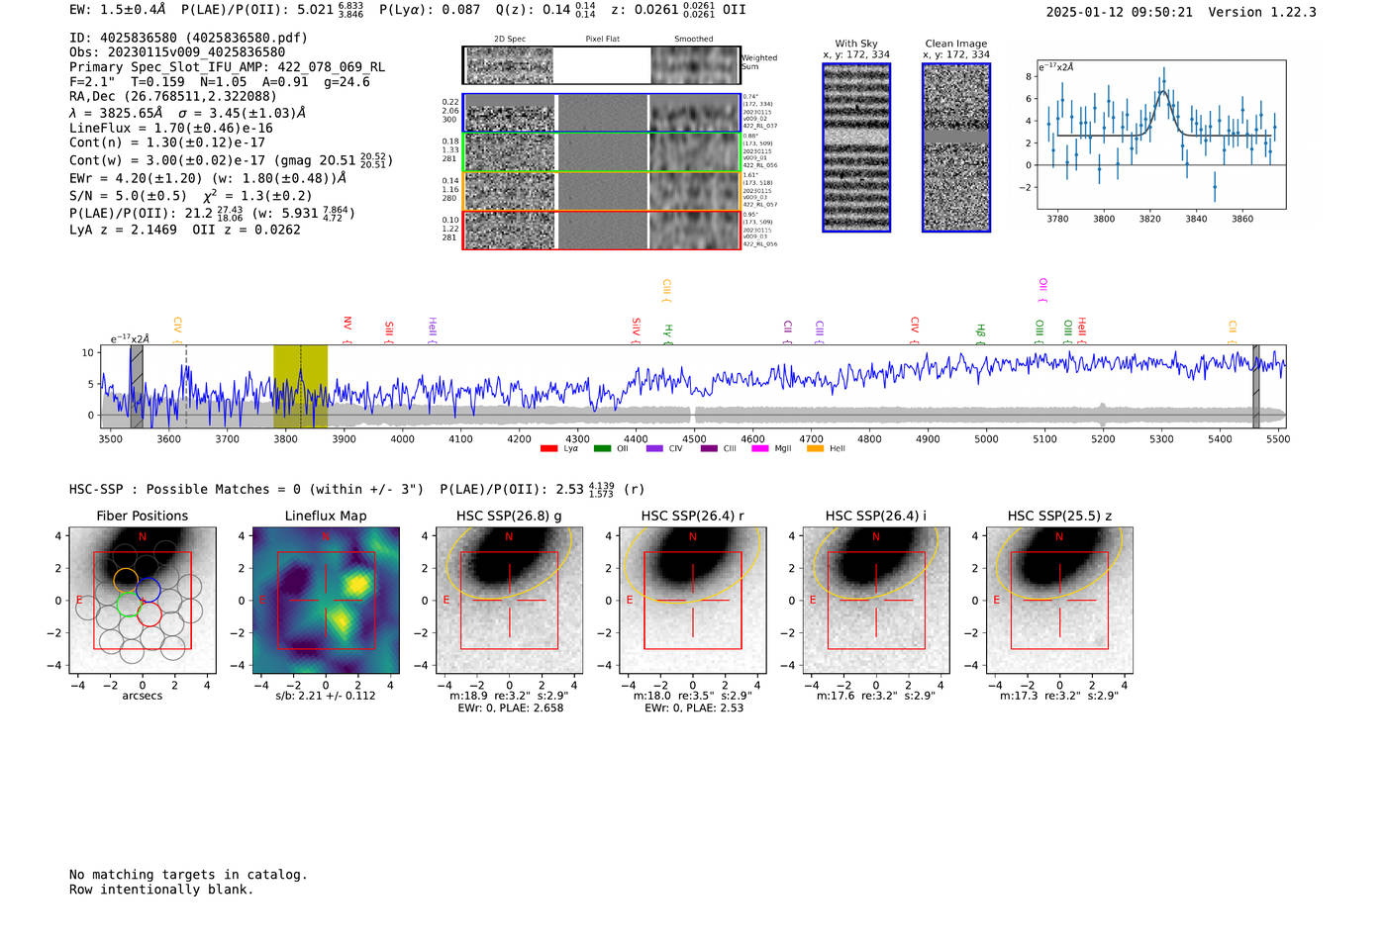Click the Weighted Sum 2D spectrum strip
Screen dimensions: 1386x943
click(602, 65)
